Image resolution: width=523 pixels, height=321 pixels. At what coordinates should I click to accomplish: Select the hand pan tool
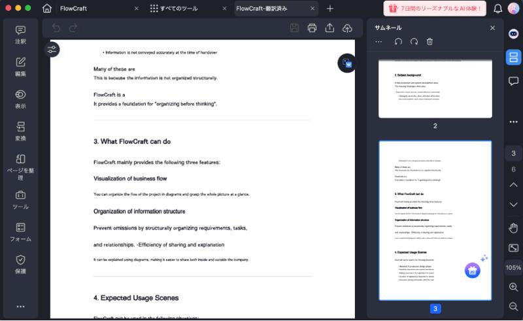pos(513,228)
